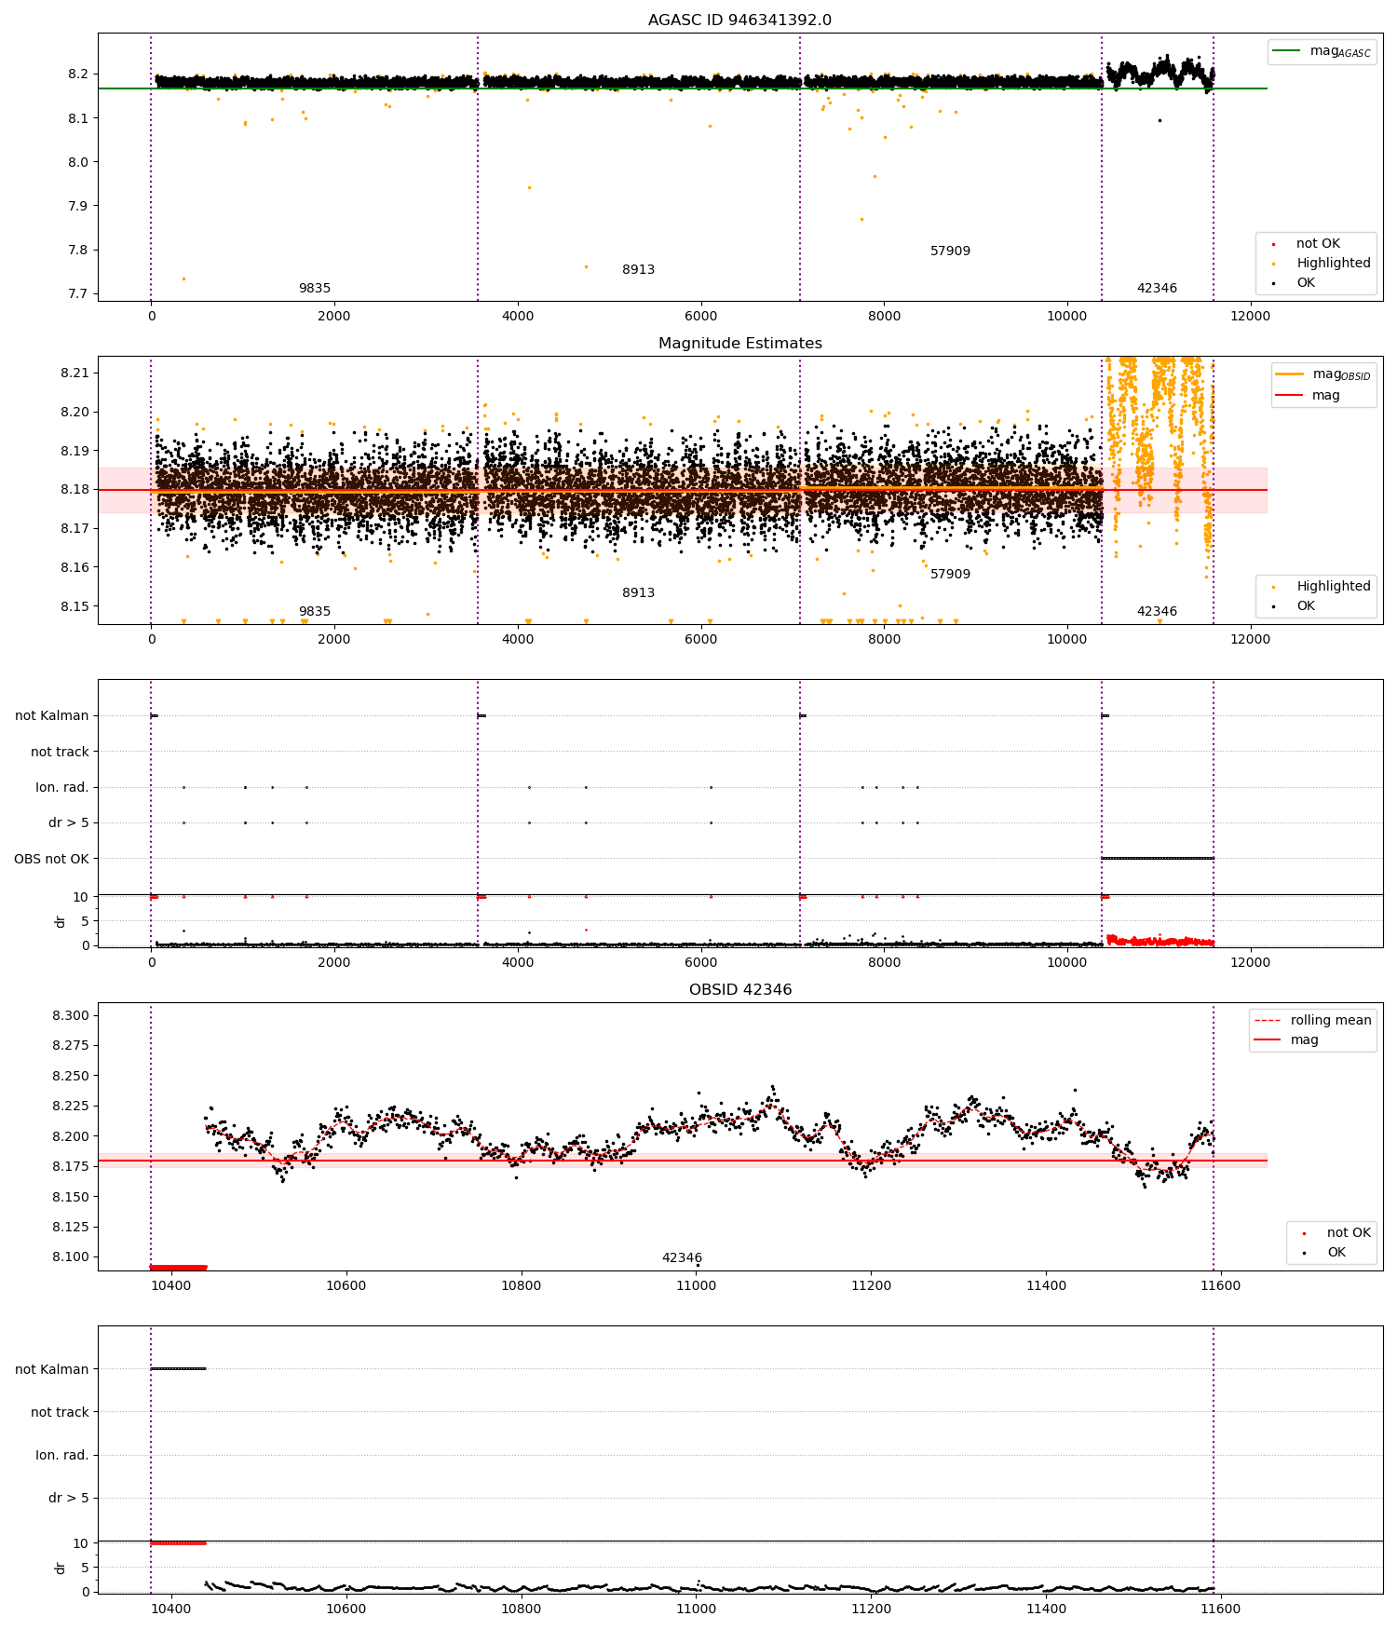Viewport: 1397px width, 1630px height.
Task: Select the mag OBSID legend entry
Action: (1322, 374)
